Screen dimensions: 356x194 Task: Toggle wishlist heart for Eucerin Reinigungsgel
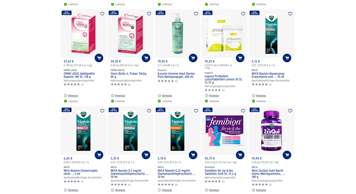(x=196, y=14)
